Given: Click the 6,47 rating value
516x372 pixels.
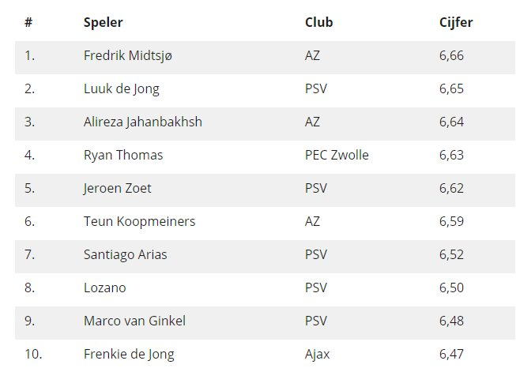Looking at the screenshot, I should (451, 354).
